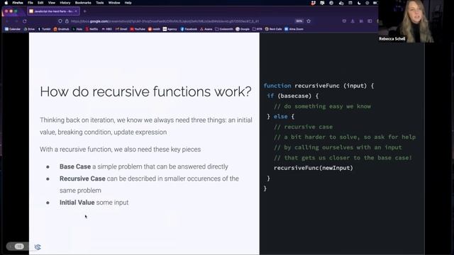This screenshot has width=454, height=255.
Task: Open the Drive bookmark
Action: click(29, 29)
